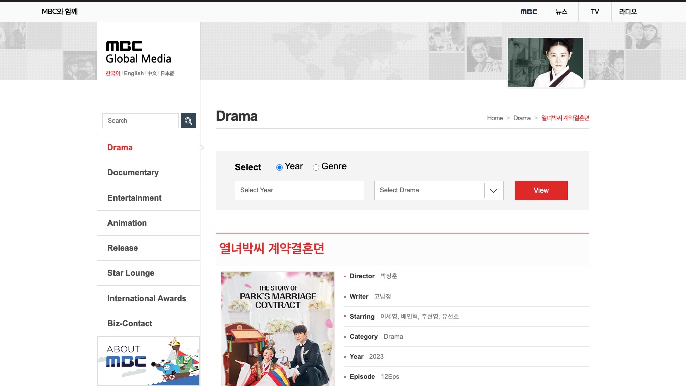This screenshot has height=386, width=686.
Task: Open 라디오 in top navigation
Action: [x=628, y=12]
